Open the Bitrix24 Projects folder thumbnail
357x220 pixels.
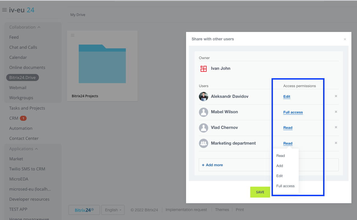tap(102, 64)
